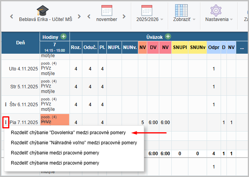
Task: Go to previous teacher with left arrow
Action: pos(12,17)
